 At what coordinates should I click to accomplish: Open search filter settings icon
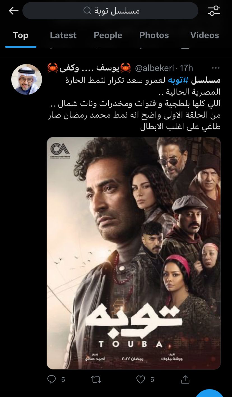[214, 11]
